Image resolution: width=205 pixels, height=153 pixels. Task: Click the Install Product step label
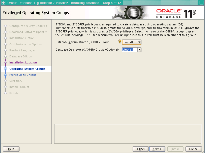point(19,87)
